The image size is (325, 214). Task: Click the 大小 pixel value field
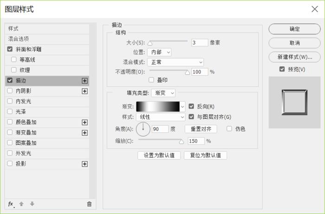coord(200,43)
